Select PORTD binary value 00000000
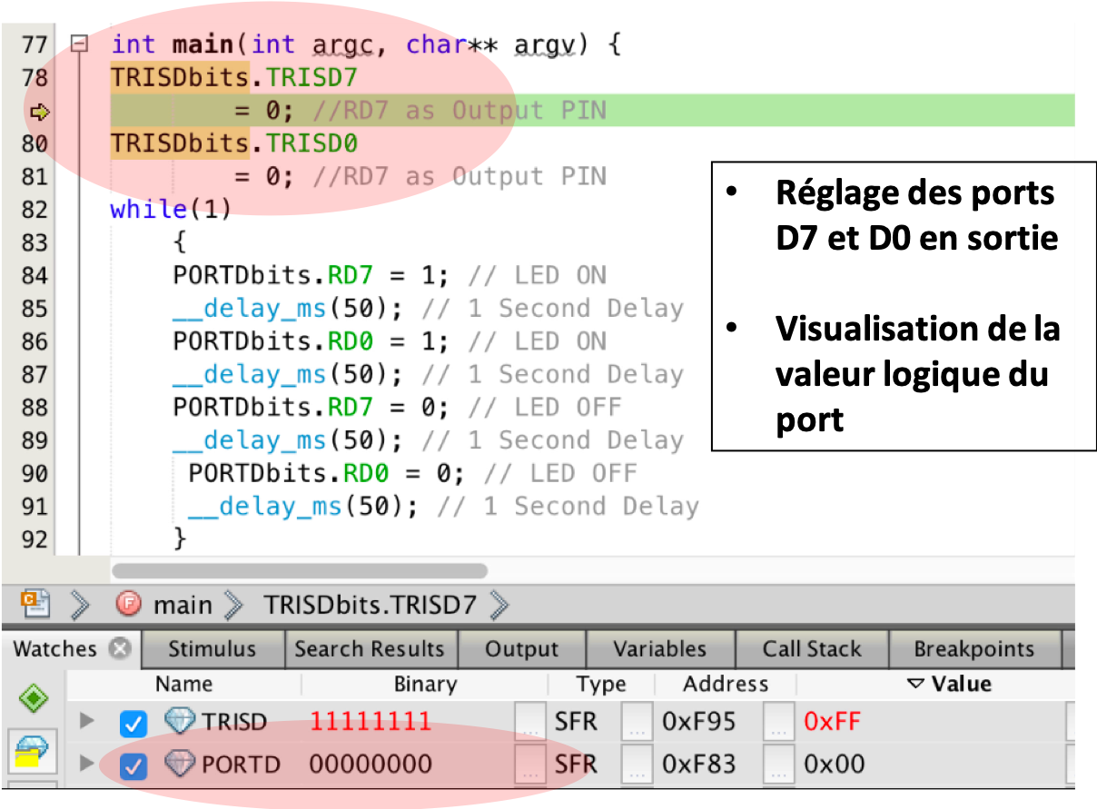The height and width of the screenshot is (809, 1097). click(x=370, y=765)
